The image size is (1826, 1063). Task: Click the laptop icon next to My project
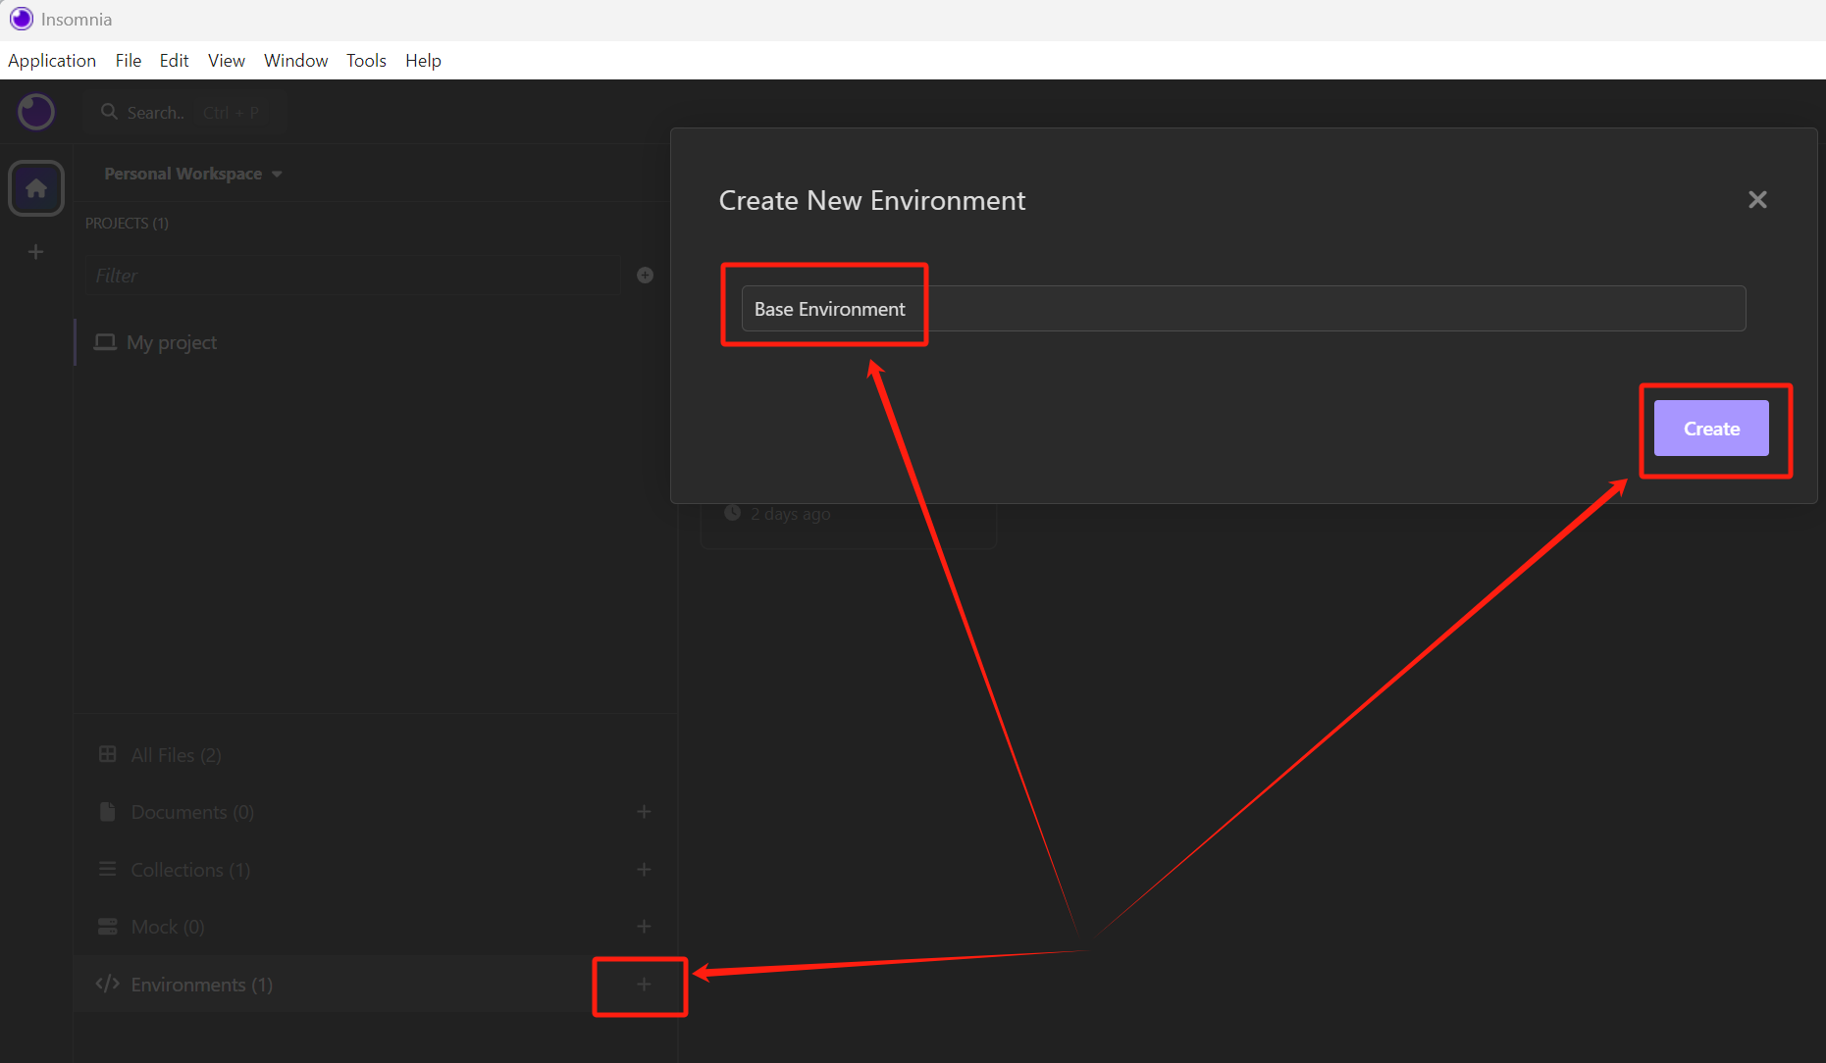105,342
